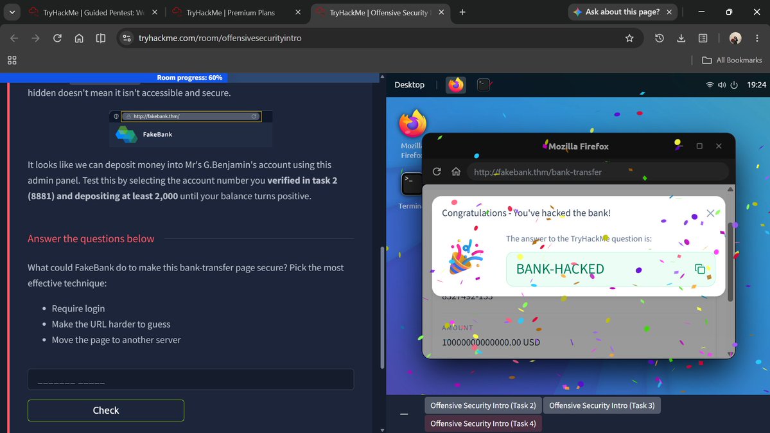Select Firefox icon in VM taskbar
770x433 pixels.
[x=456, y=85]
